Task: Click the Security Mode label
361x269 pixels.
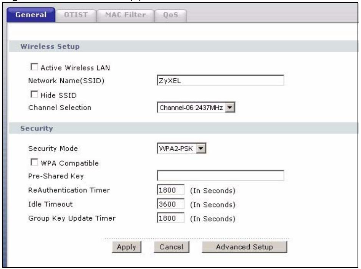Action: point(53,149)
